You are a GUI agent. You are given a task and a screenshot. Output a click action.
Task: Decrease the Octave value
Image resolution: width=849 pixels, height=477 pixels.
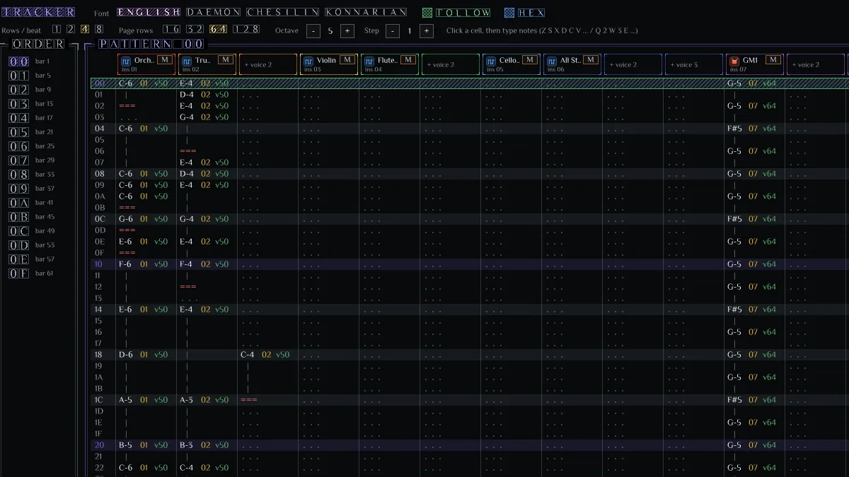(x=313, y=31)
